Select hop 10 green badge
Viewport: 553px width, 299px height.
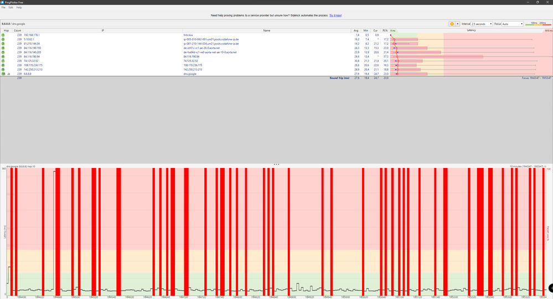coord(3,74)
